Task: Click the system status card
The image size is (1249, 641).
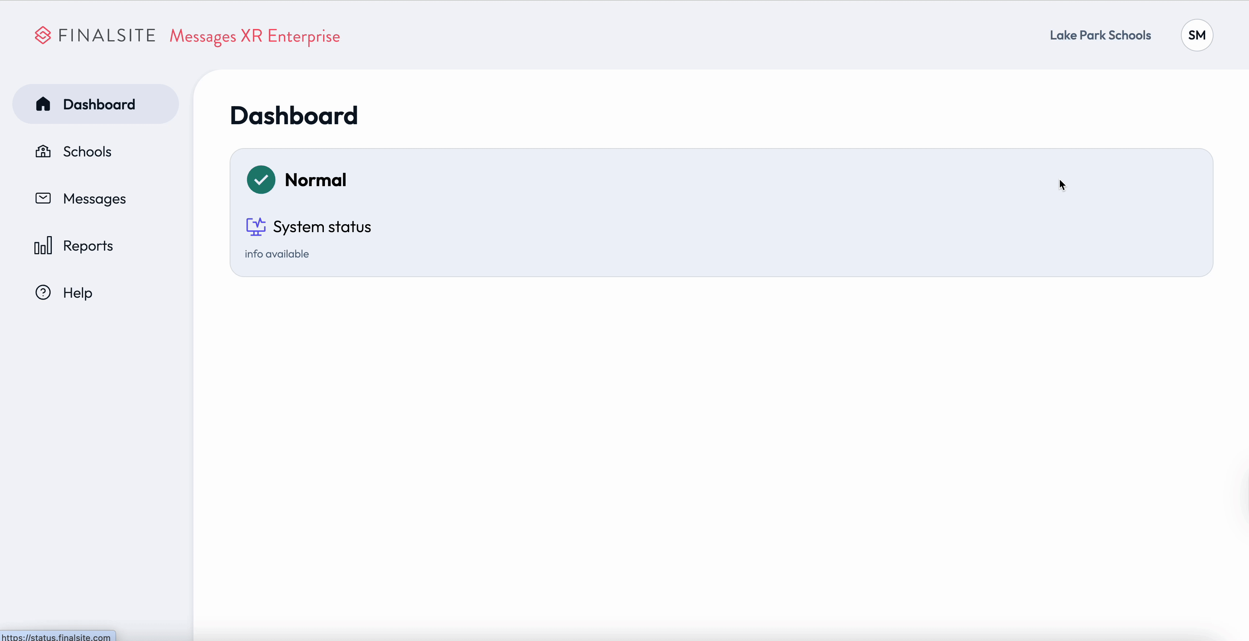Action: [x=721, y=212]
